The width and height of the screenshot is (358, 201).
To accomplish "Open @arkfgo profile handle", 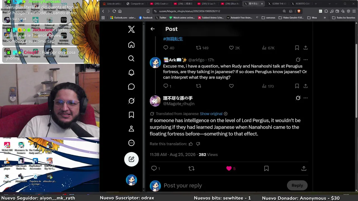I will (196, 60).
